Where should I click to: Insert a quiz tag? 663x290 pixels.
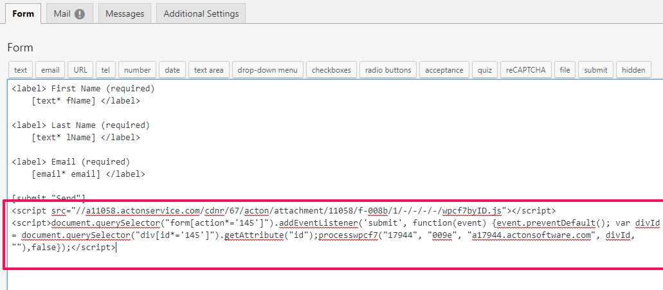coord(485,69)
